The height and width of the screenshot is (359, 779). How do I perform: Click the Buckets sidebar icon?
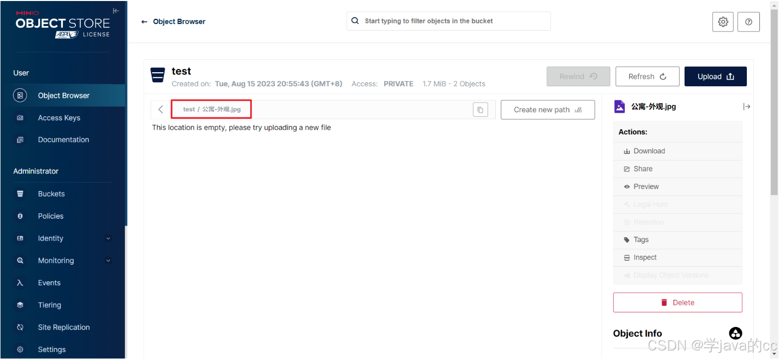point(20,194)
